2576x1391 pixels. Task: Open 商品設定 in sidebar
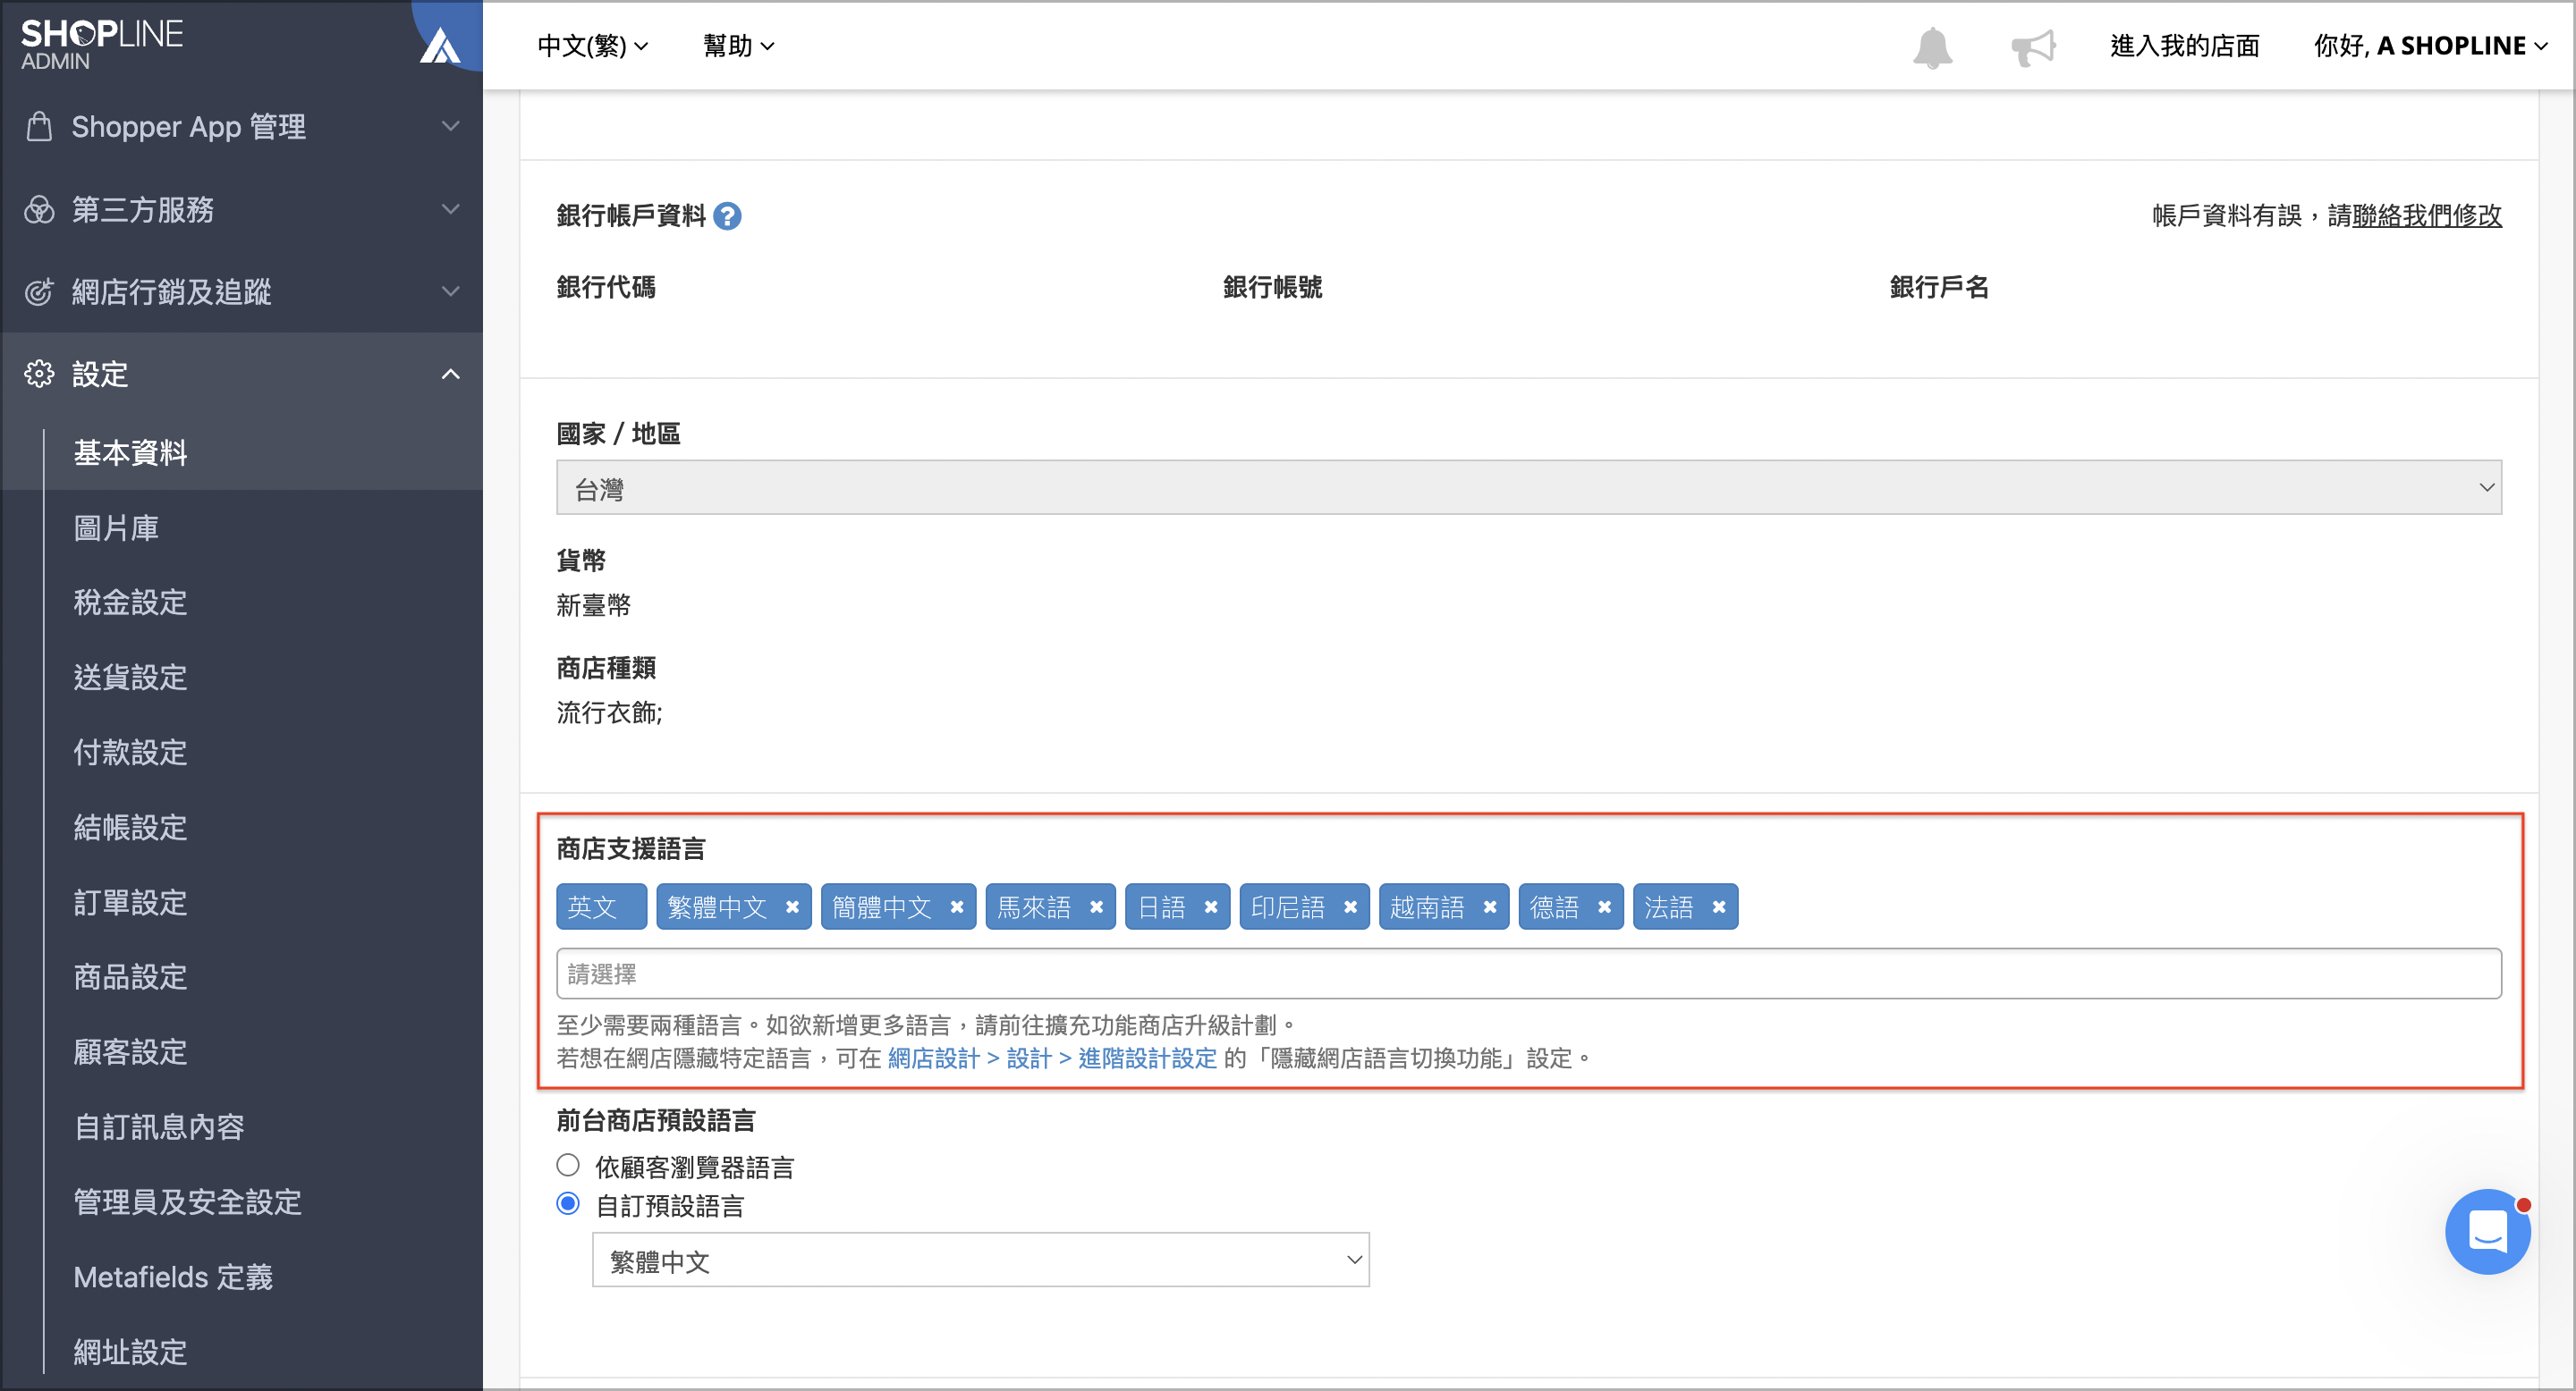coord(130,977)
